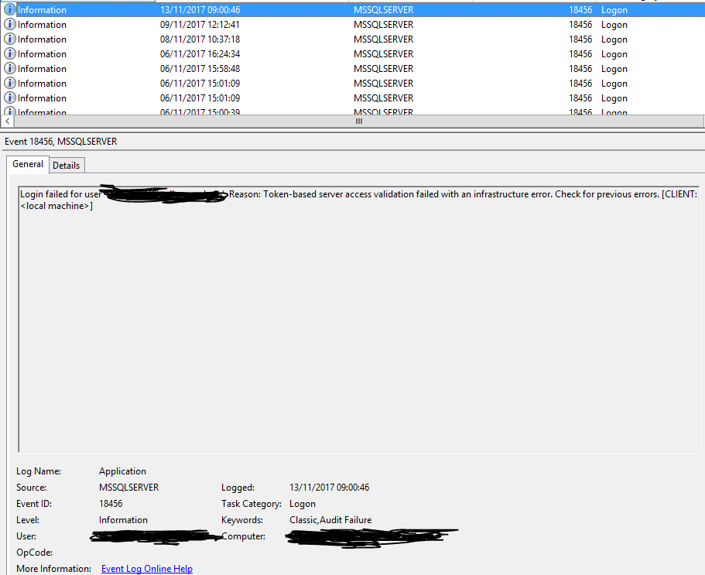This screenshot has width=705, height=575.
Task: Click the horizontal scrollbar left arrow
Action: [x=7, y=121]
